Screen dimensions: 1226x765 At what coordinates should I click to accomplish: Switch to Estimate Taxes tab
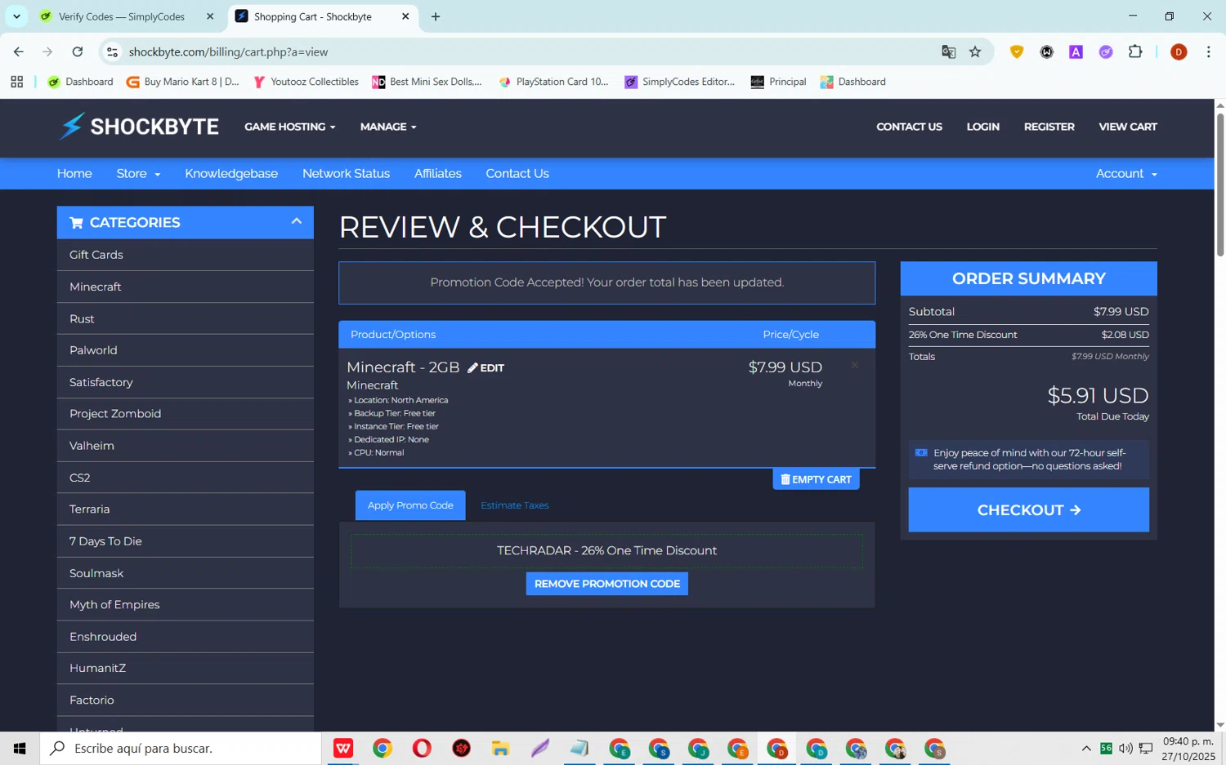(515, 505)
